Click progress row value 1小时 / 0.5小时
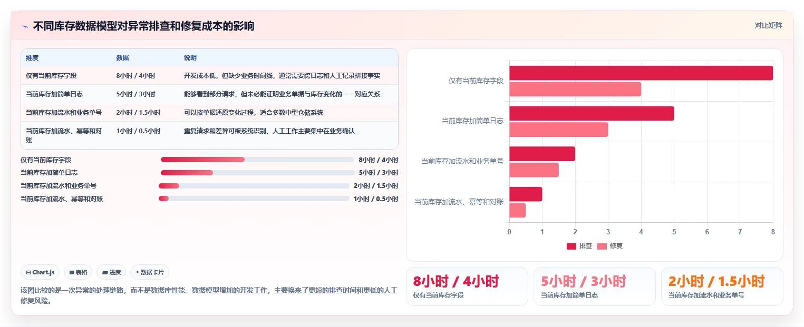804x327 pixels. tap(376, 199)
